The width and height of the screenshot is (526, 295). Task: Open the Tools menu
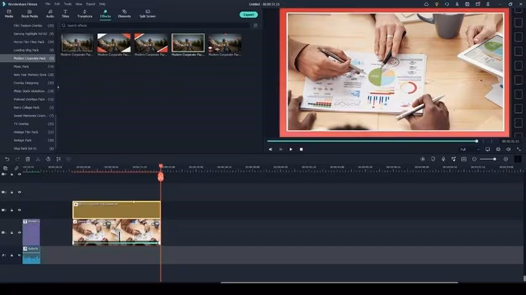pyautogui.click(x=68, y=4)
